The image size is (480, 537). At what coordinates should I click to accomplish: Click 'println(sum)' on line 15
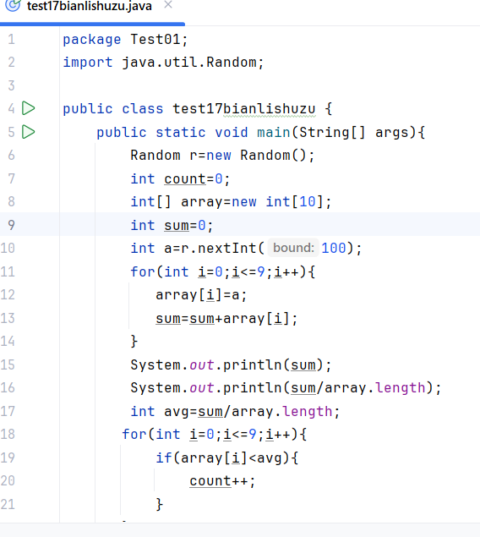pos(273,365)
